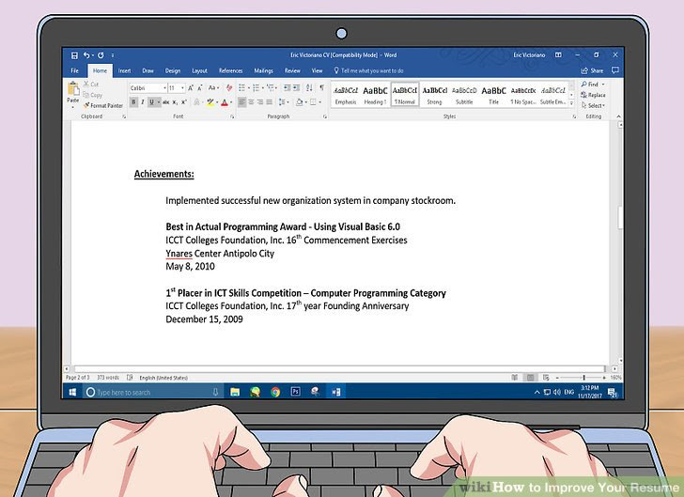
Task: Toggle Bold formatting
Action: [x=133, y=102]
